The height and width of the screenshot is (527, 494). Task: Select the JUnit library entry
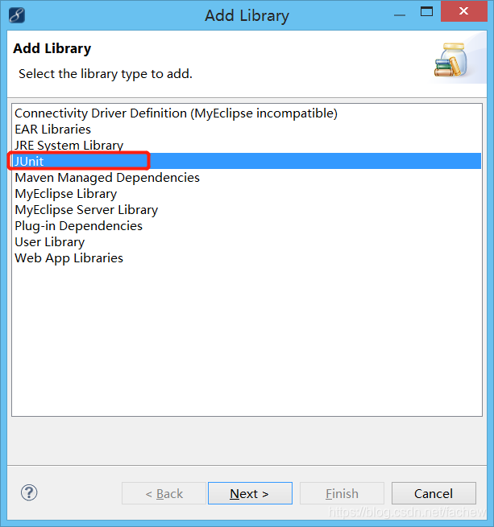point(246,162)
